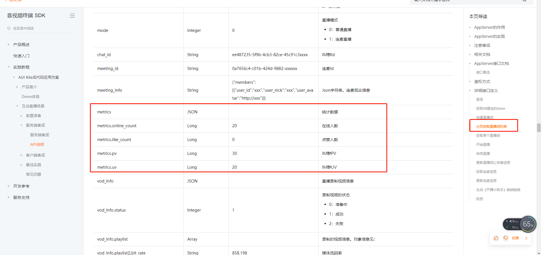Viewport: 541px width, 255px height.
Task: Open the 服务端集成 child page
Action: 40,135
